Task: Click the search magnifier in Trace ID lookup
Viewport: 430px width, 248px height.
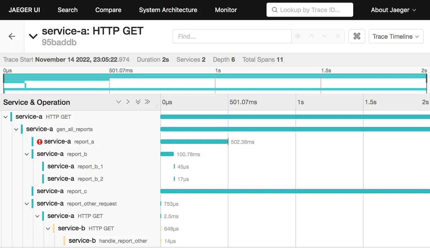Action: pyautogui.click(x=275, y=10)
